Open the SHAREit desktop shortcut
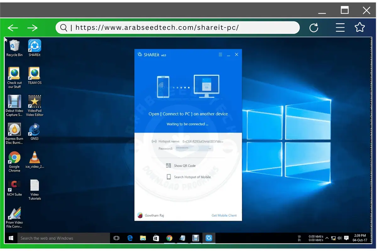Viewport: 377px width, 251px height. [x=35, y=46]
